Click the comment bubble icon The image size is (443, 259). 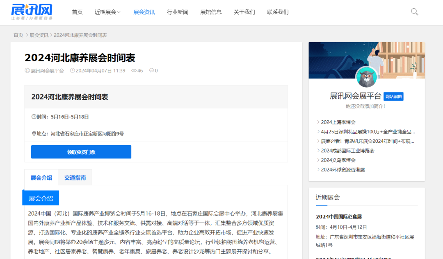(x=151, y=70)
